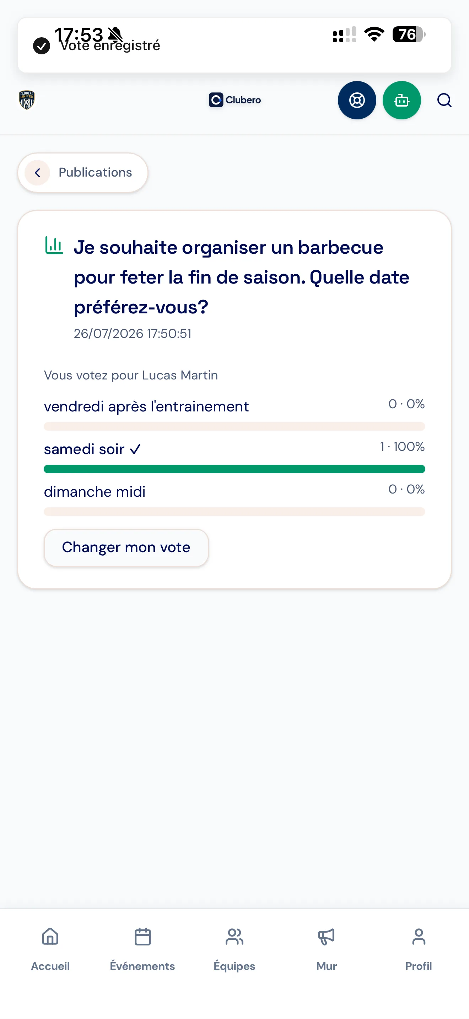Select the dimanche midi option
This screenshot has height=1019, width=469.
234,498
